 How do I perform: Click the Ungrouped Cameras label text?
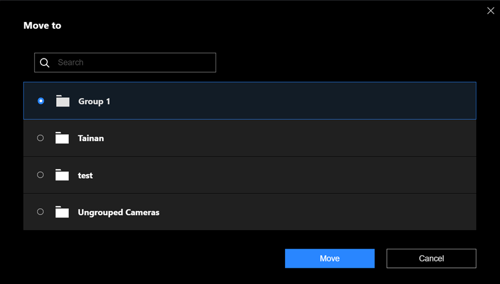pyautogui.click(x=118, y=212)
